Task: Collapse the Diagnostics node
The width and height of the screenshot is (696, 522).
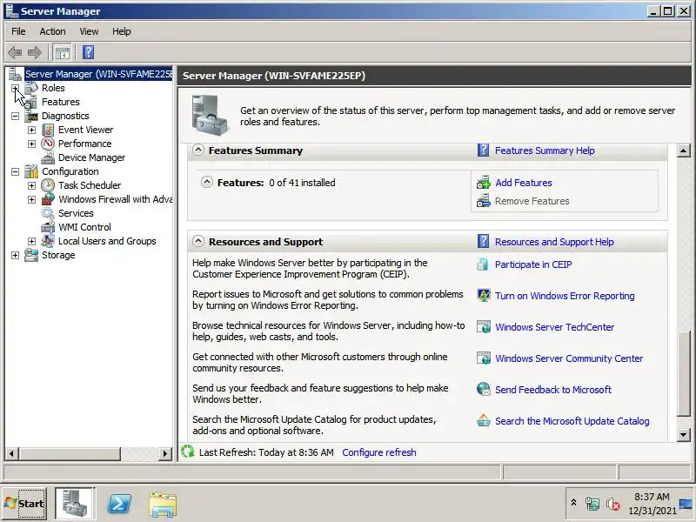Action: [x=15, y=116]
